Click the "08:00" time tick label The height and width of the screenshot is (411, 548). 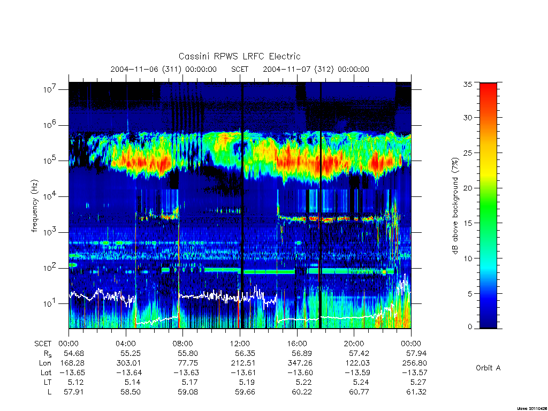(x=183, y=344)
